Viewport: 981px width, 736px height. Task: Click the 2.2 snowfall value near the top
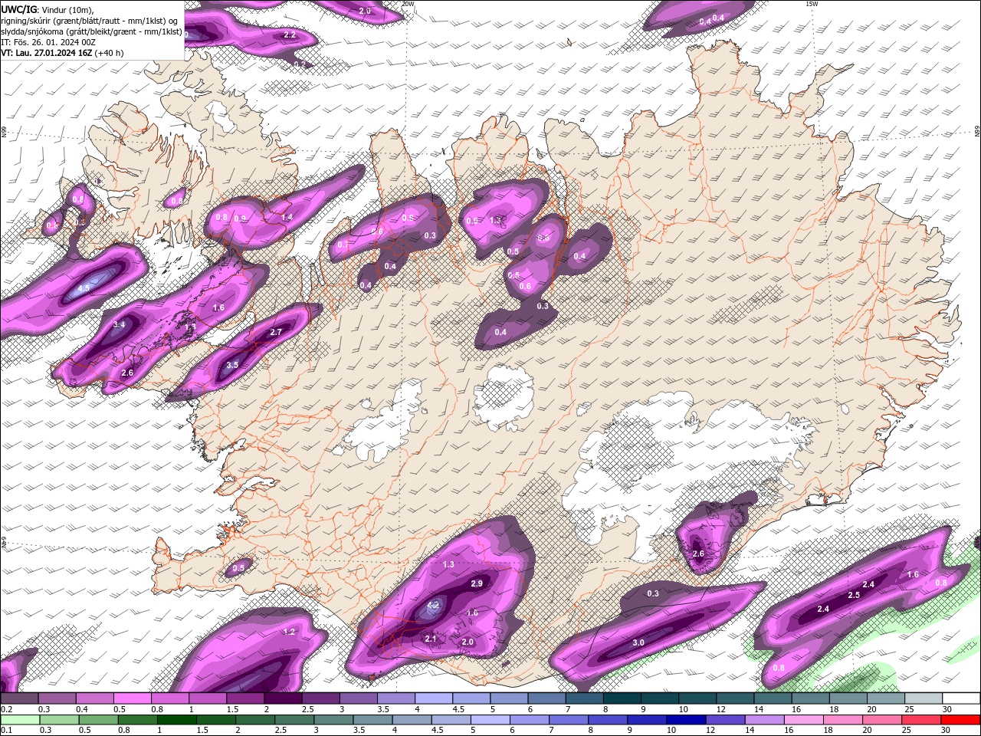290,35
